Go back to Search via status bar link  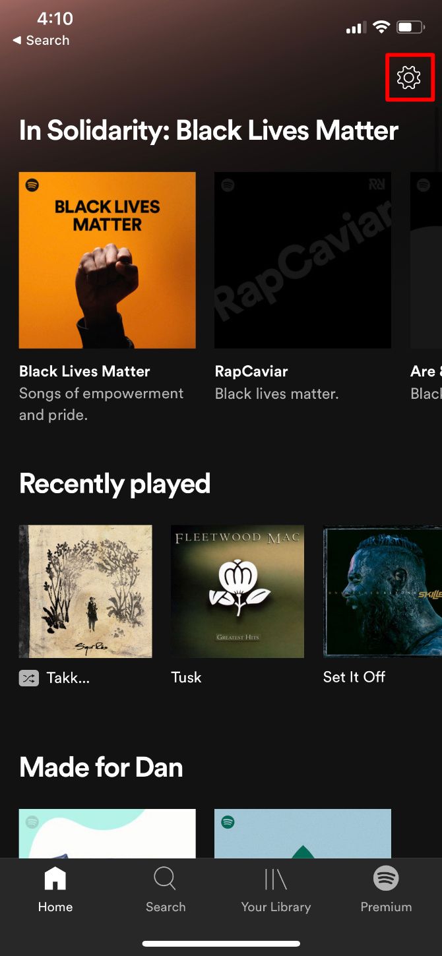pyautogui.click(x=41, y=40)
